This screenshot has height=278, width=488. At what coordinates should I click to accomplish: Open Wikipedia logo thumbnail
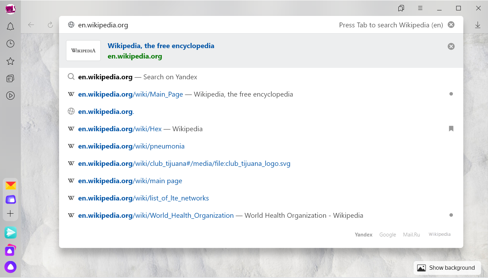pyautogui.click(x=83, y=51)
